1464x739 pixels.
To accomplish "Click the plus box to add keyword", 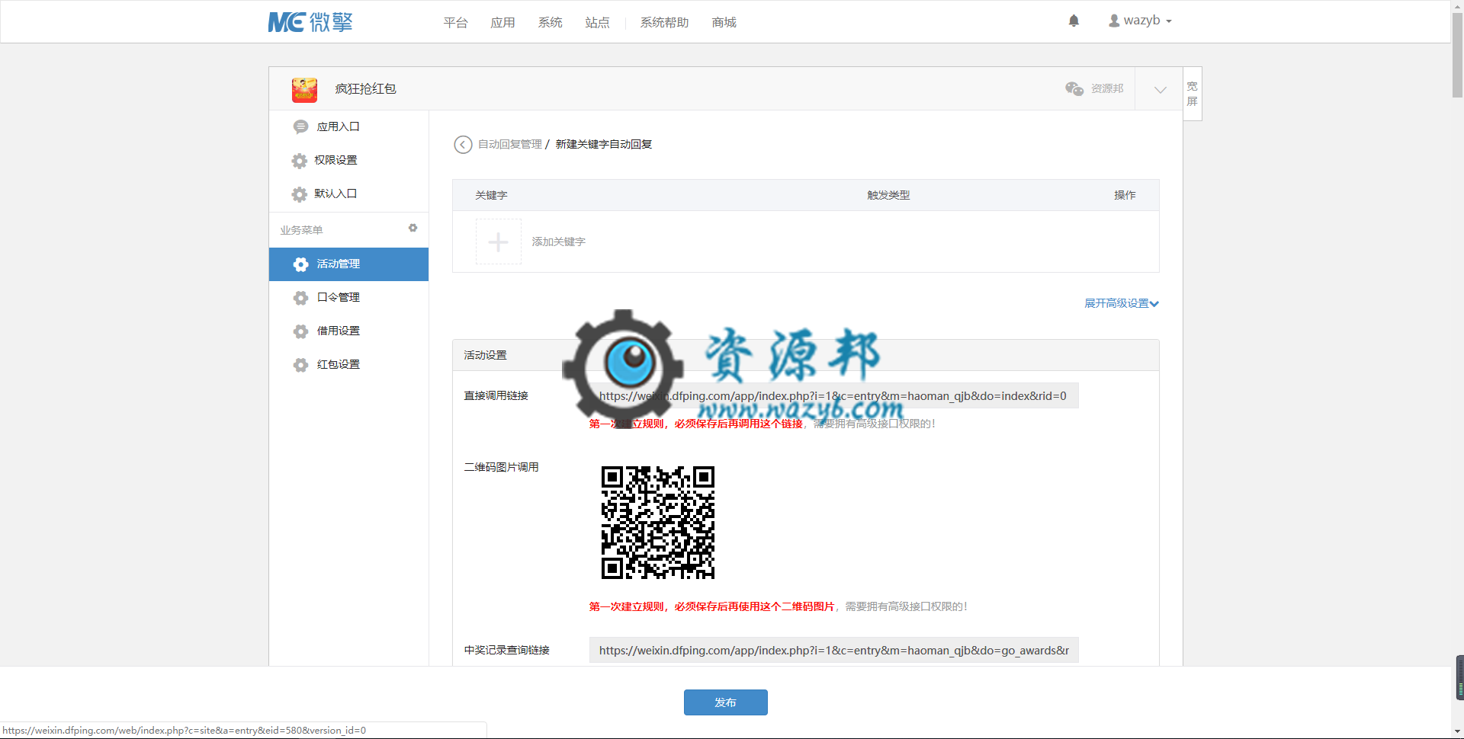I will click(499, 242).
